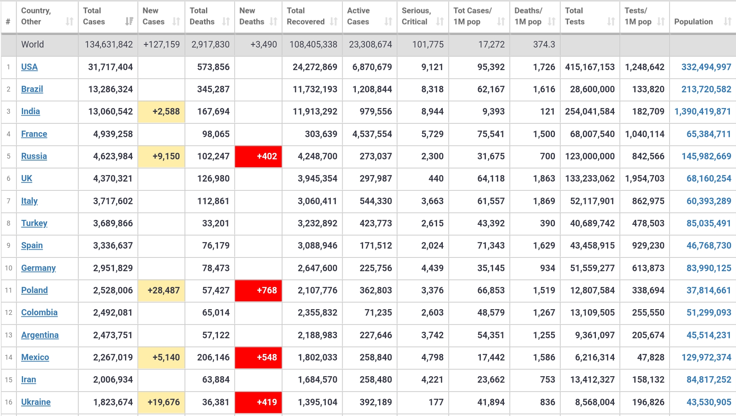Open Argentina population link 45,514,231

click(709, 335)
